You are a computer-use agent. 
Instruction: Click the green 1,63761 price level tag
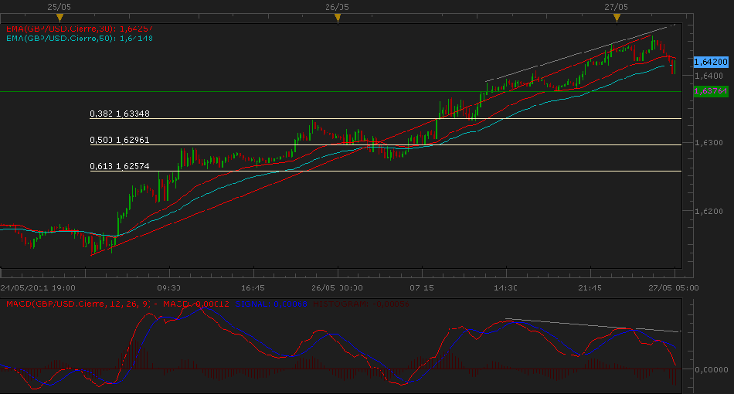point(710,91)
